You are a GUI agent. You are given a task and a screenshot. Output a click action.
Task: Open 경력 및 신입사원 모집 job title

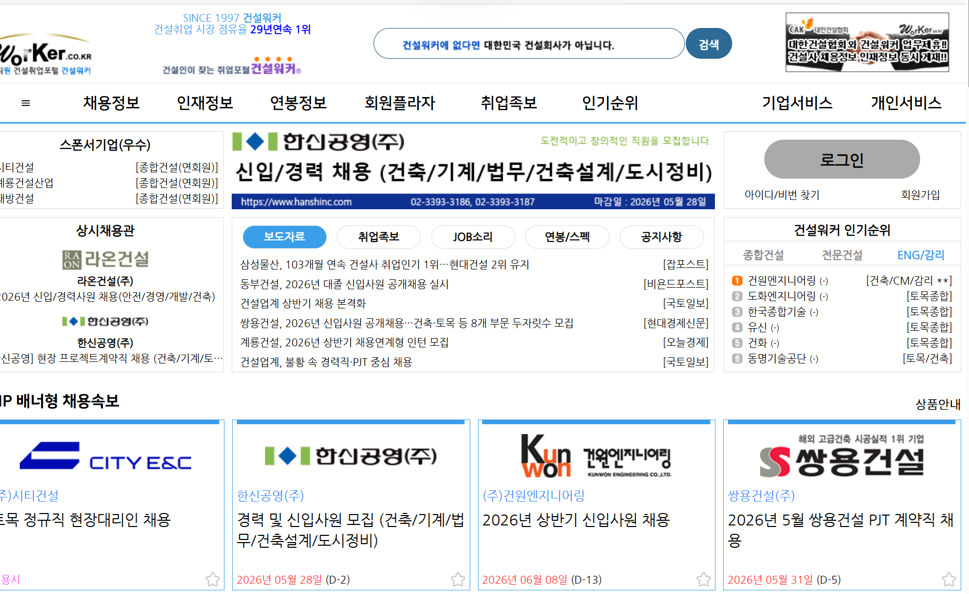tap(351, 530)
